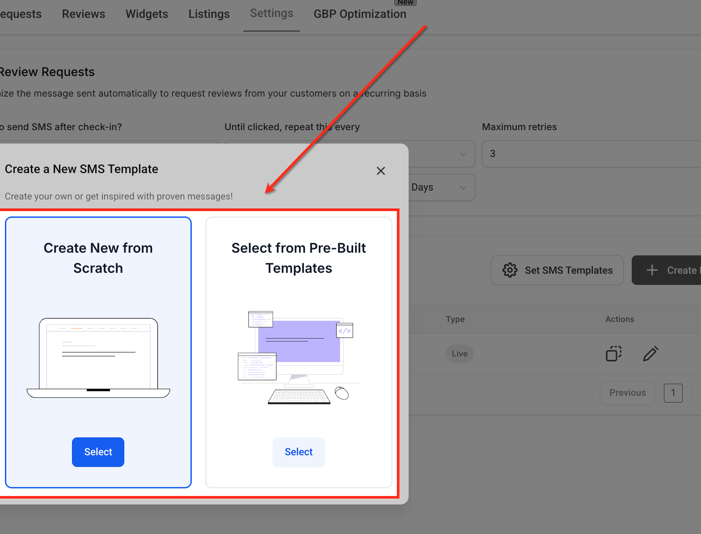Close the Create a New SMS Template dialog

tap(381, 171)
